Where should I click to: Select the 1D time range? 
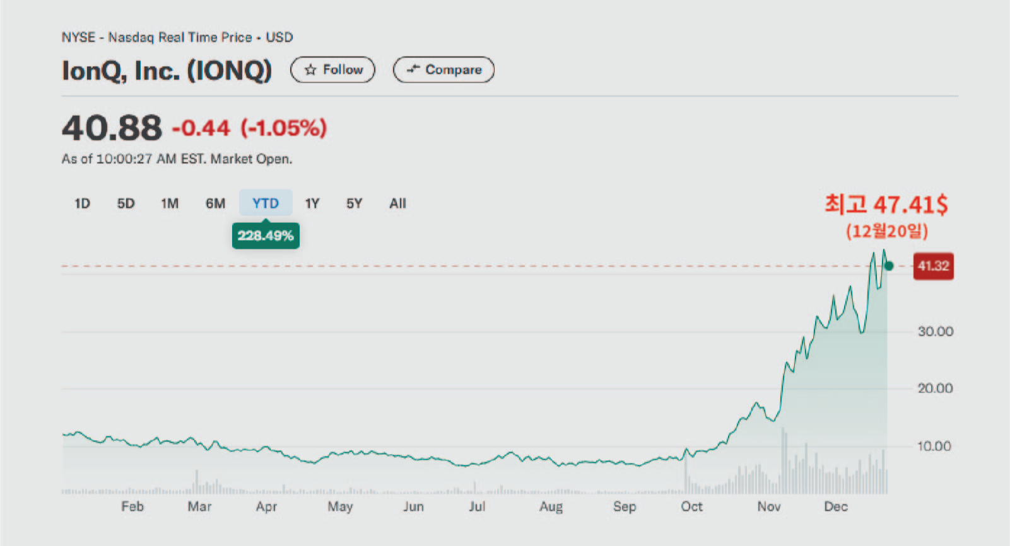pos(82,203)
